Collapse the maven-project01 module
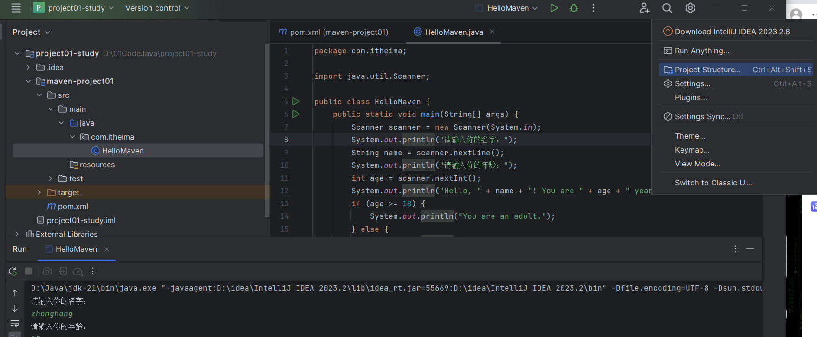The height and width of the screenshot is (337, 817). (x=28, y=81)
